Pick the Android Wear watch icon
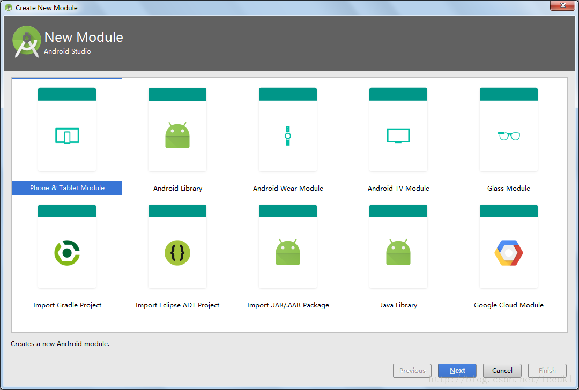The image size is (579, 390). pos(288,136)
